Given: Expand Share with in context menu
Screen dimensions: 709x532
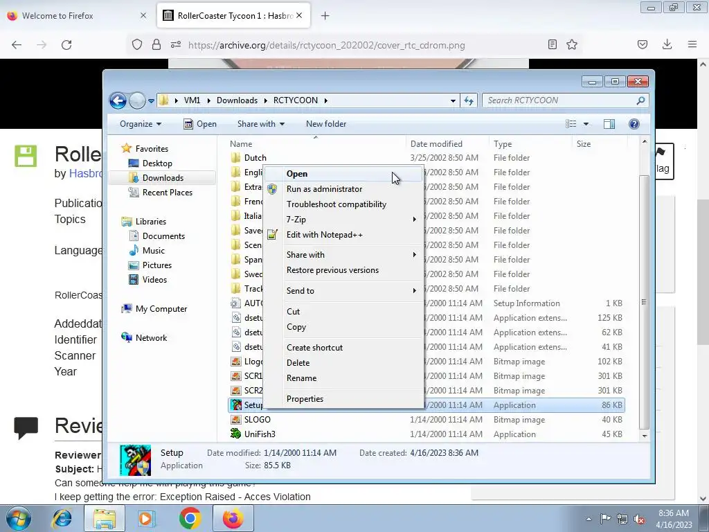Looking at the screenshot, I should 343,255.
